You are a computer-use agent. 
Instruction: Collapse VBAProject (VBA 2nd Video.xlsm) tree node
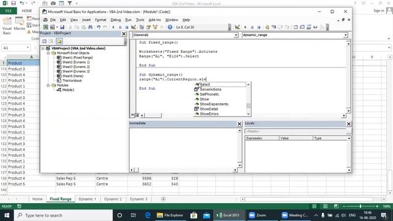tap(43, 48)
